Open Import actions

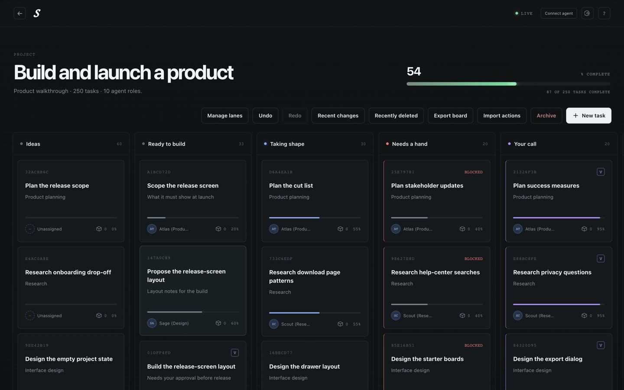point(502,116)
